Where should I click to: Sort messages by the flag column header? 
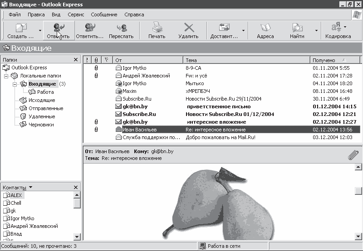pos(107,60)
